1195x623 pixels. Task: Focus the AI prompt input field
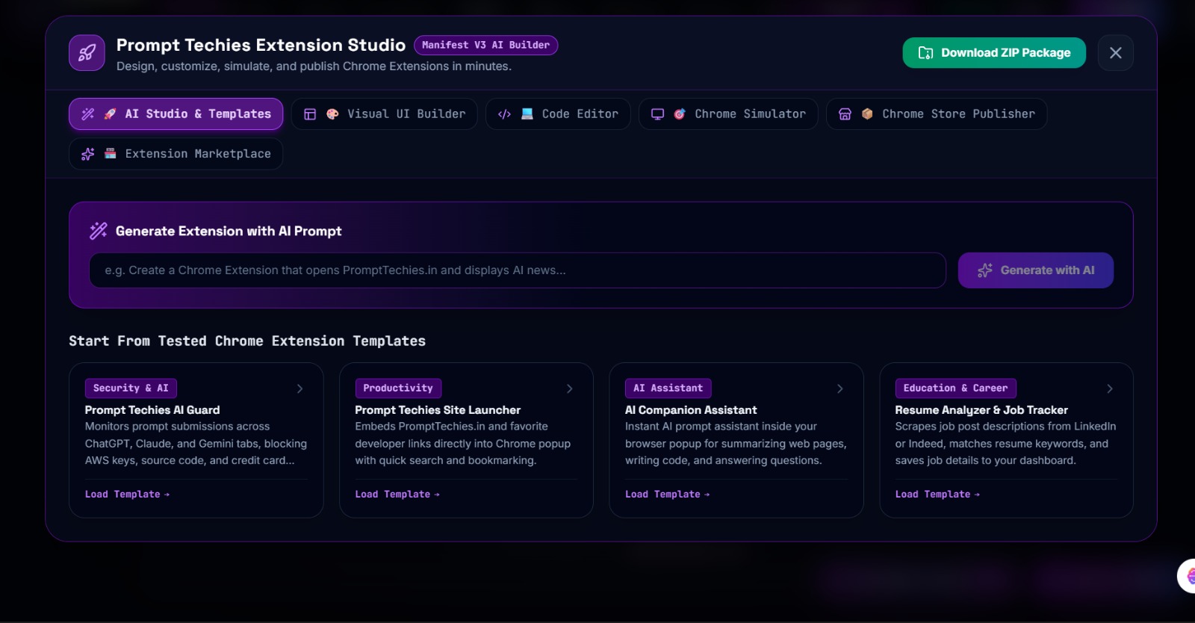pyautogui.click(x=518, y=270)
